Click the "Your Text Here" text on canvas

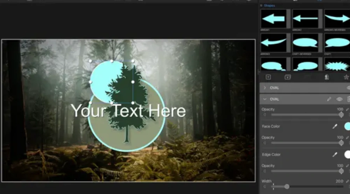(x=128, y=111)
